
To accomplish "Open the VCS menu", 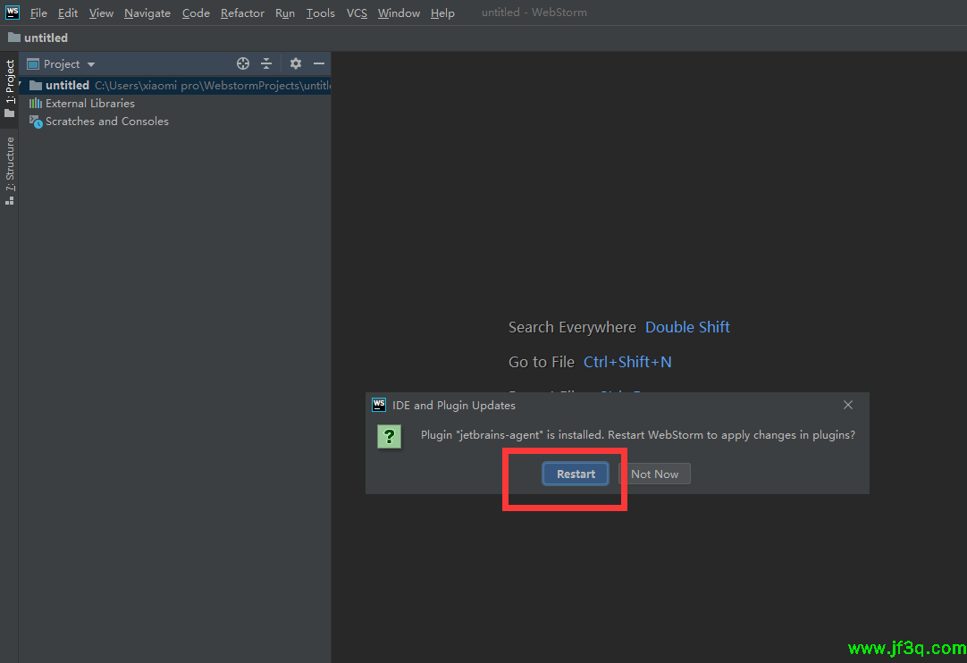I will click(x=357, y=13).
